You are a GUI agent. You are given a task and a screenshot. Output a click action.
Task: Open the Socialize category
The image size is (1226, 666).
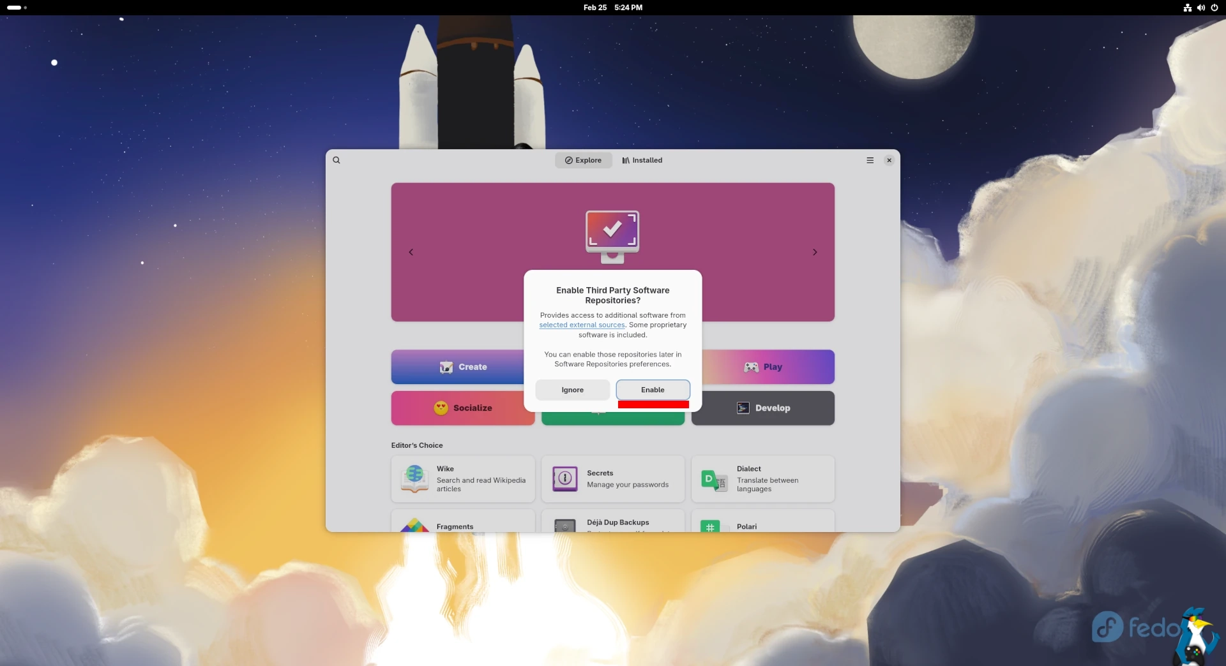tap(462, 408)
